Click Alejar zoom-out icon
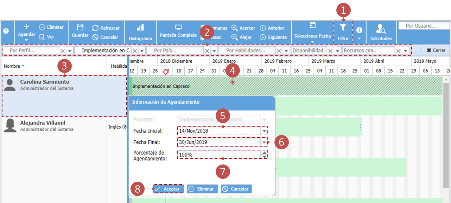This screenshot has width=451, height=203. click(235, 37)
